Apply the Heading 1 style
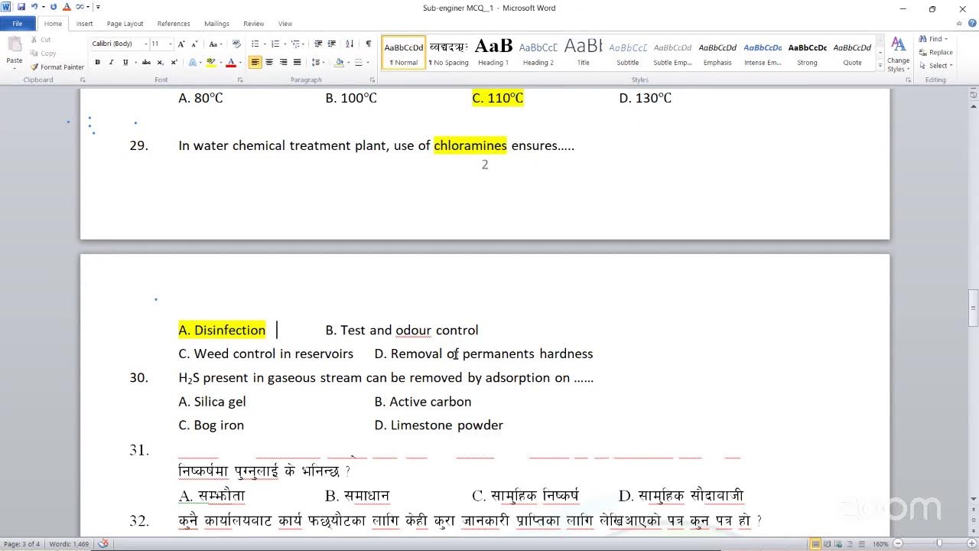 493,53
